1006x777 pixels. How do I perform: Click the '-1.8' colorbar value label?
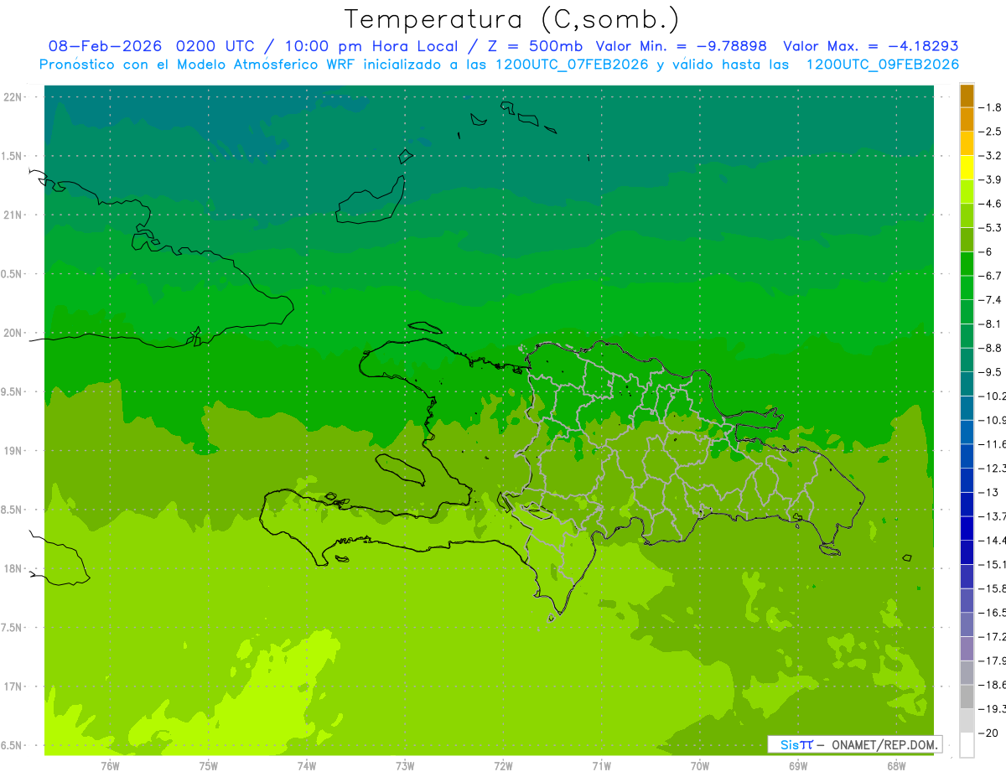pos(992,107)
